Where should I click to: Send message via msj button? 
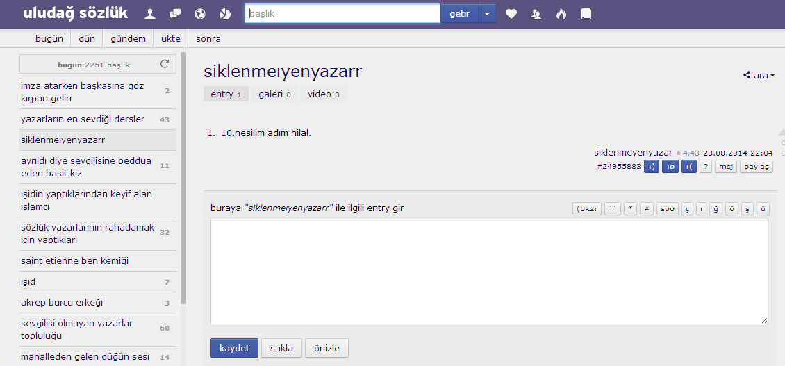[x=725, y=166]
